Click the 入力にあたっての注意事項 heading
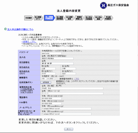Viewport: 138px width, 133px height. 30,35
